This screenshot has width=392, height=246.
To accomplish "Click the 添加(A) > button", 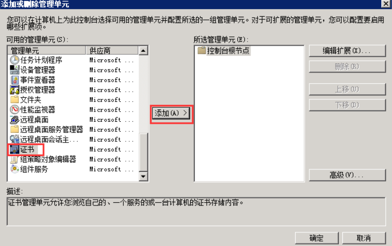I will 171,113.
